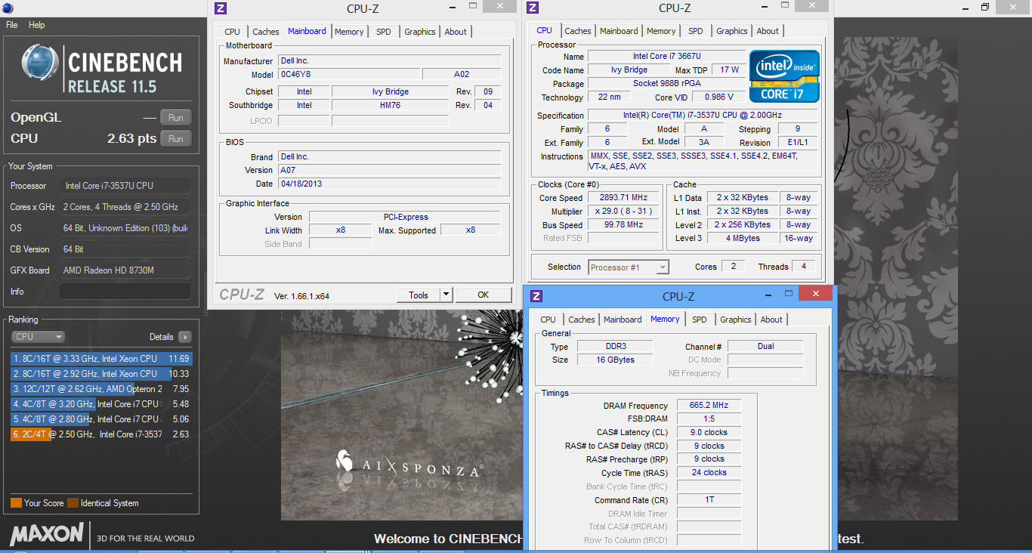Click the BIOS Date value 04/18/2013
This screenshot has width=1032, height=553.
pyautogui.click(x=389, y=184)
